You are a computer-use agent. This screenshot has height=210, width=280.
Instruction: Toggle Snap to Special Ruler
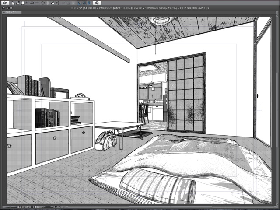point(84,3)
